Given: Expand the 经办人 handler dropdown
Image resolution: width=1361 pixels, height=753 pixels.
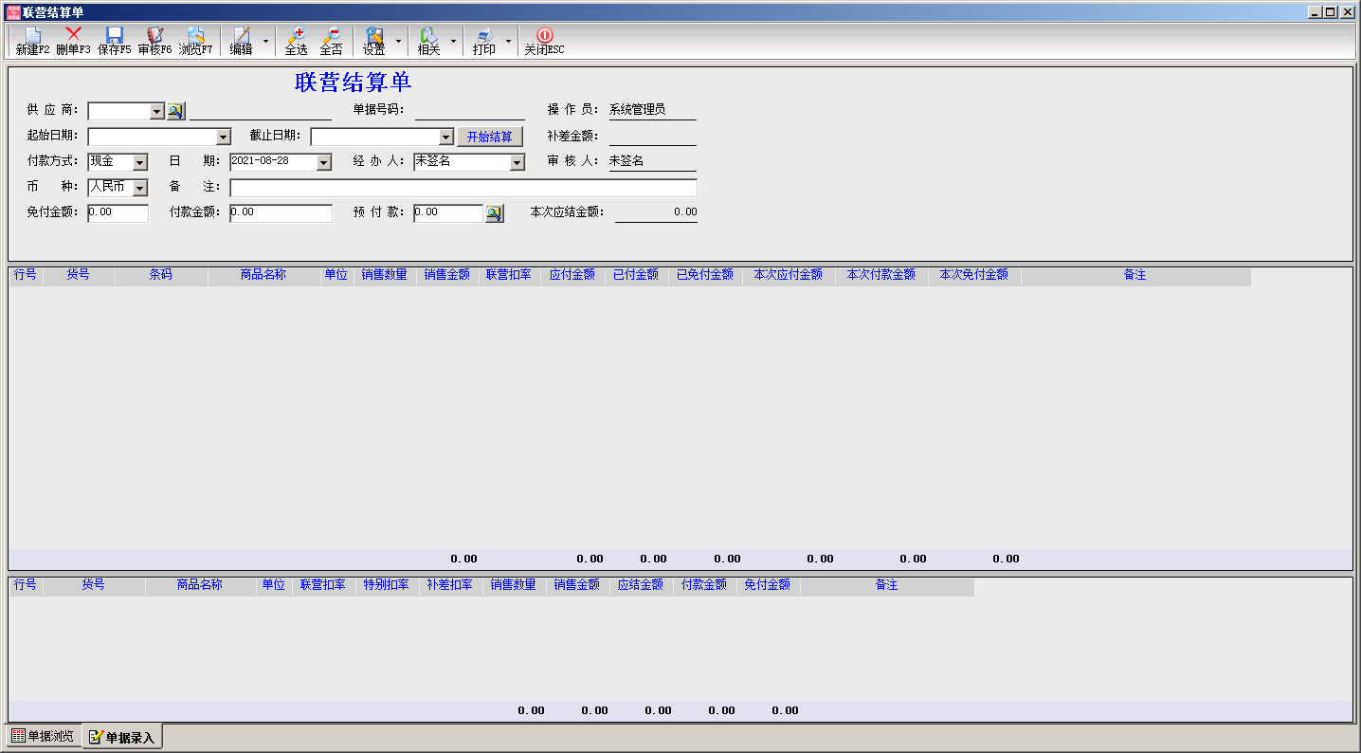Looking at the screenshot, I should click(517, 163).
